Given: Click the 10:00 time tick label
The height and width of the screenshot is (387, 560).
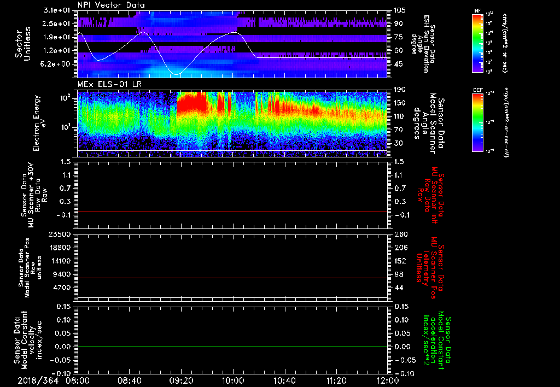Looking at the screenshot, I should pos(233,380).
